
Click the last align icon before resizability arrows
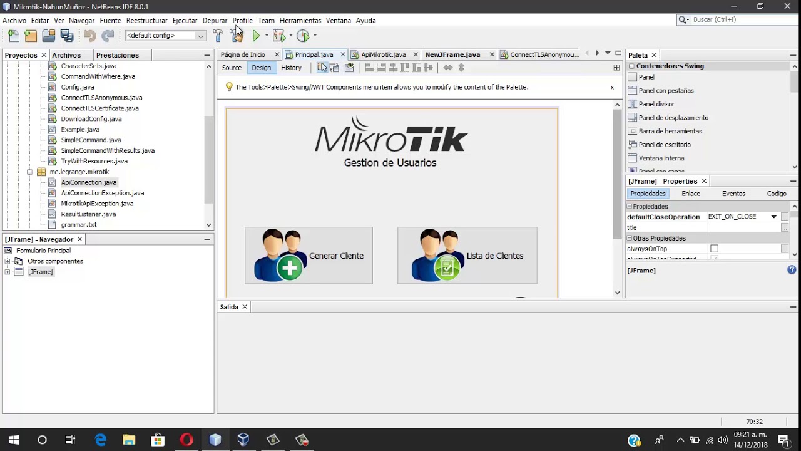(429, 68)
